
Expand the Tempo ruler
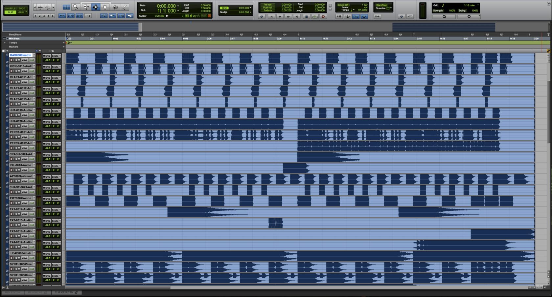pyautogui.click(x=5, y=43)
